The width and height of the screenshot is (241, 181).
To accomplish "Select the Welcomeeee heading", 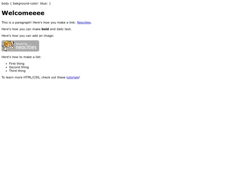I will (23, 13).
